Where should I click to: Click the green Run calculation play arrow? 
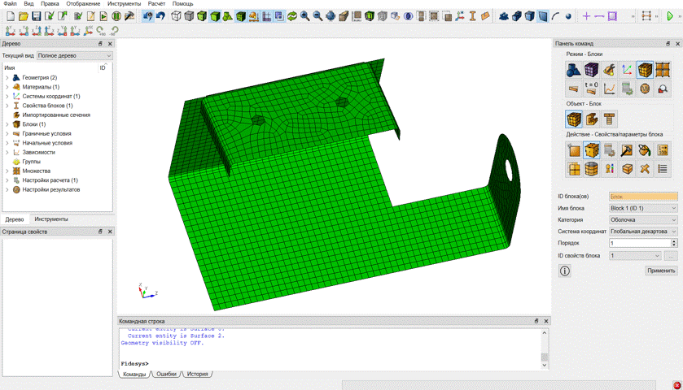(670, 16)
